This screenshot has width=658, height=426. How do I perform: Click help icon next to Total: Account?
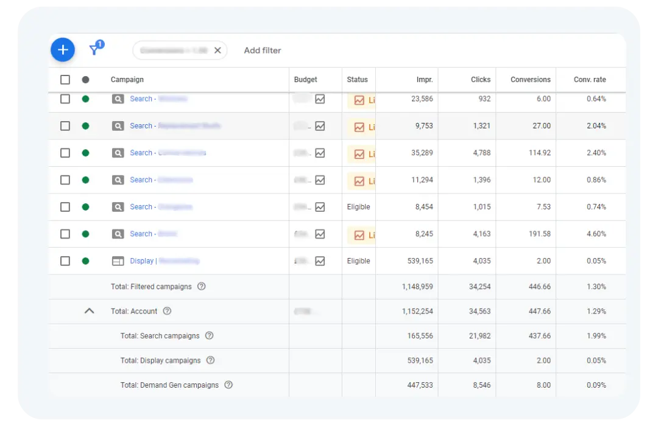(x=167, y=311)
